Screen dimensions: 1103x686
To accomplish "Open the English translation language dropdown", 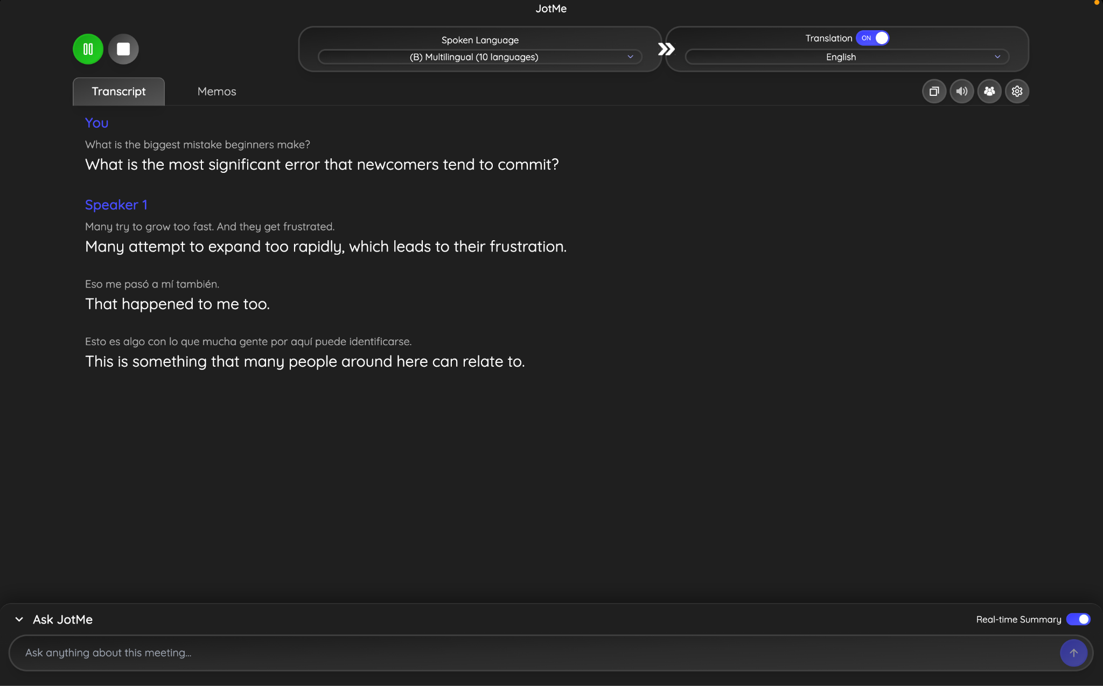I will [x=847, y=57].
